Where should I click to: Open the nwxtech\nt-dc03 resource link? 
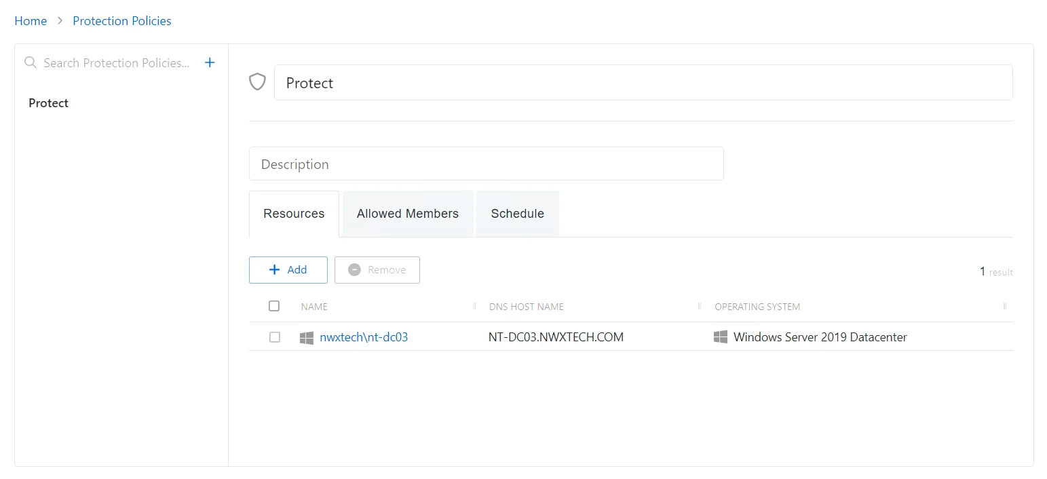point(364,337)
